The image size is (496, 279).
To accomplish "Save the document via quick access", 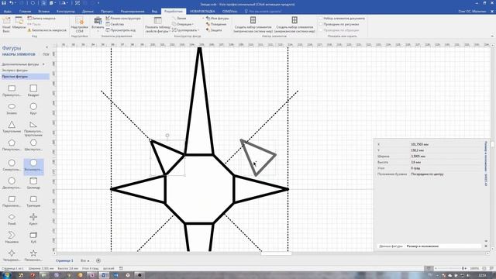I will tap(4, 3).
